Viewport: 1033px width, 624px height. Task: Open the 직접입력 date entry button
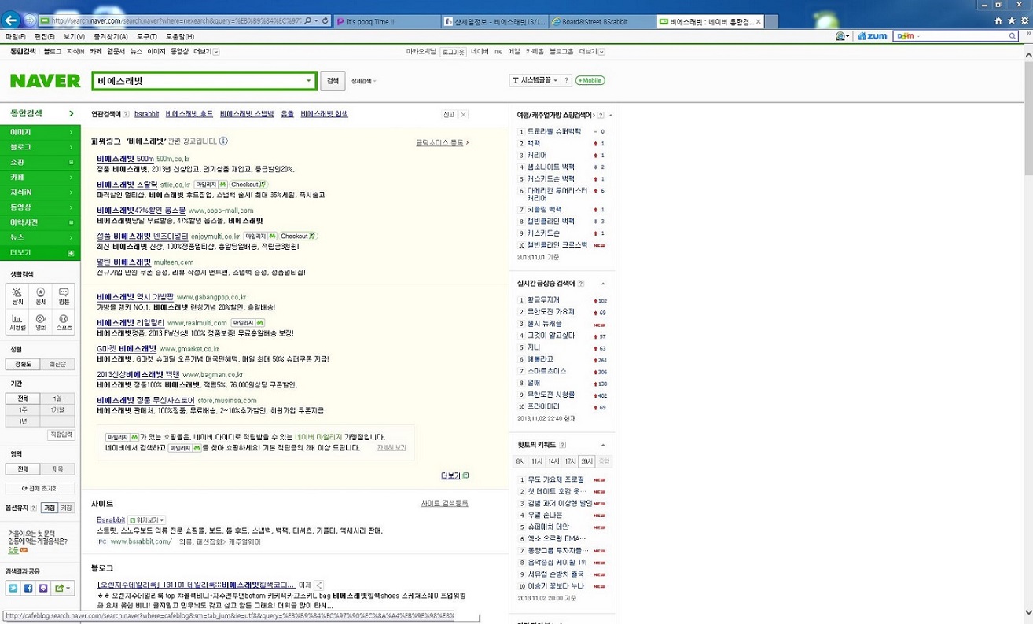pos(61,435)
